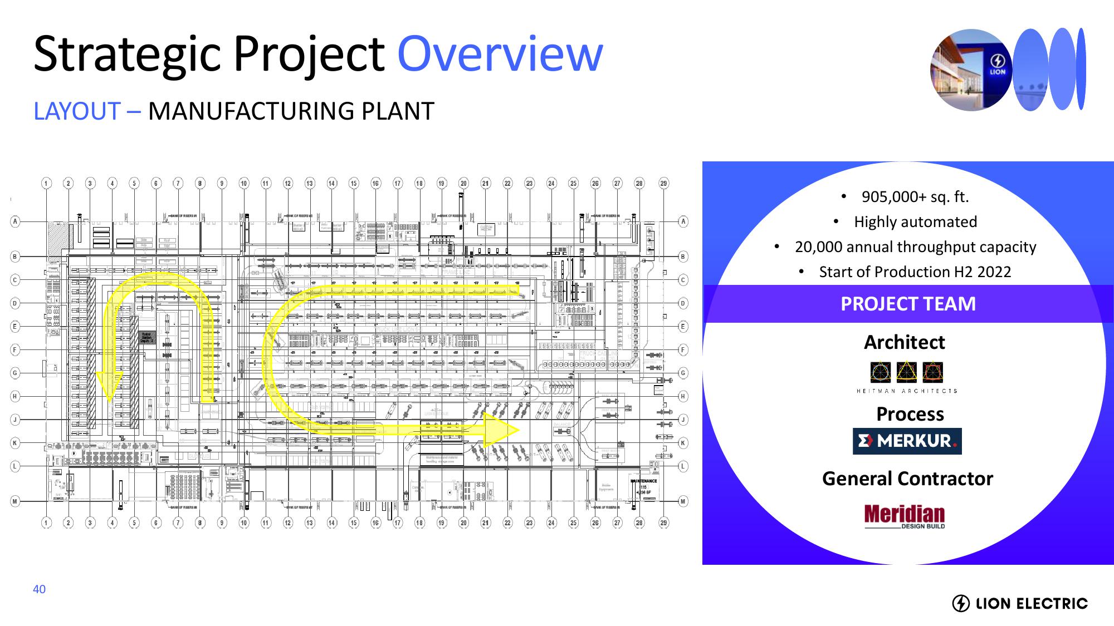This screenshot has width=1114, height=626.
Task: Click the 'Architect' heading
Action: click(905, 342)
